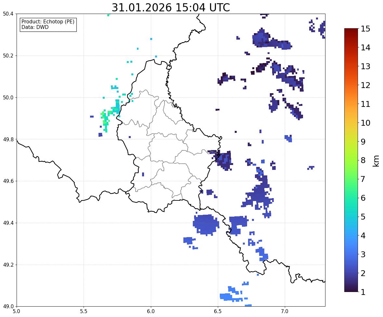Click colorbar tick label 14

click(x=365, y=48)
